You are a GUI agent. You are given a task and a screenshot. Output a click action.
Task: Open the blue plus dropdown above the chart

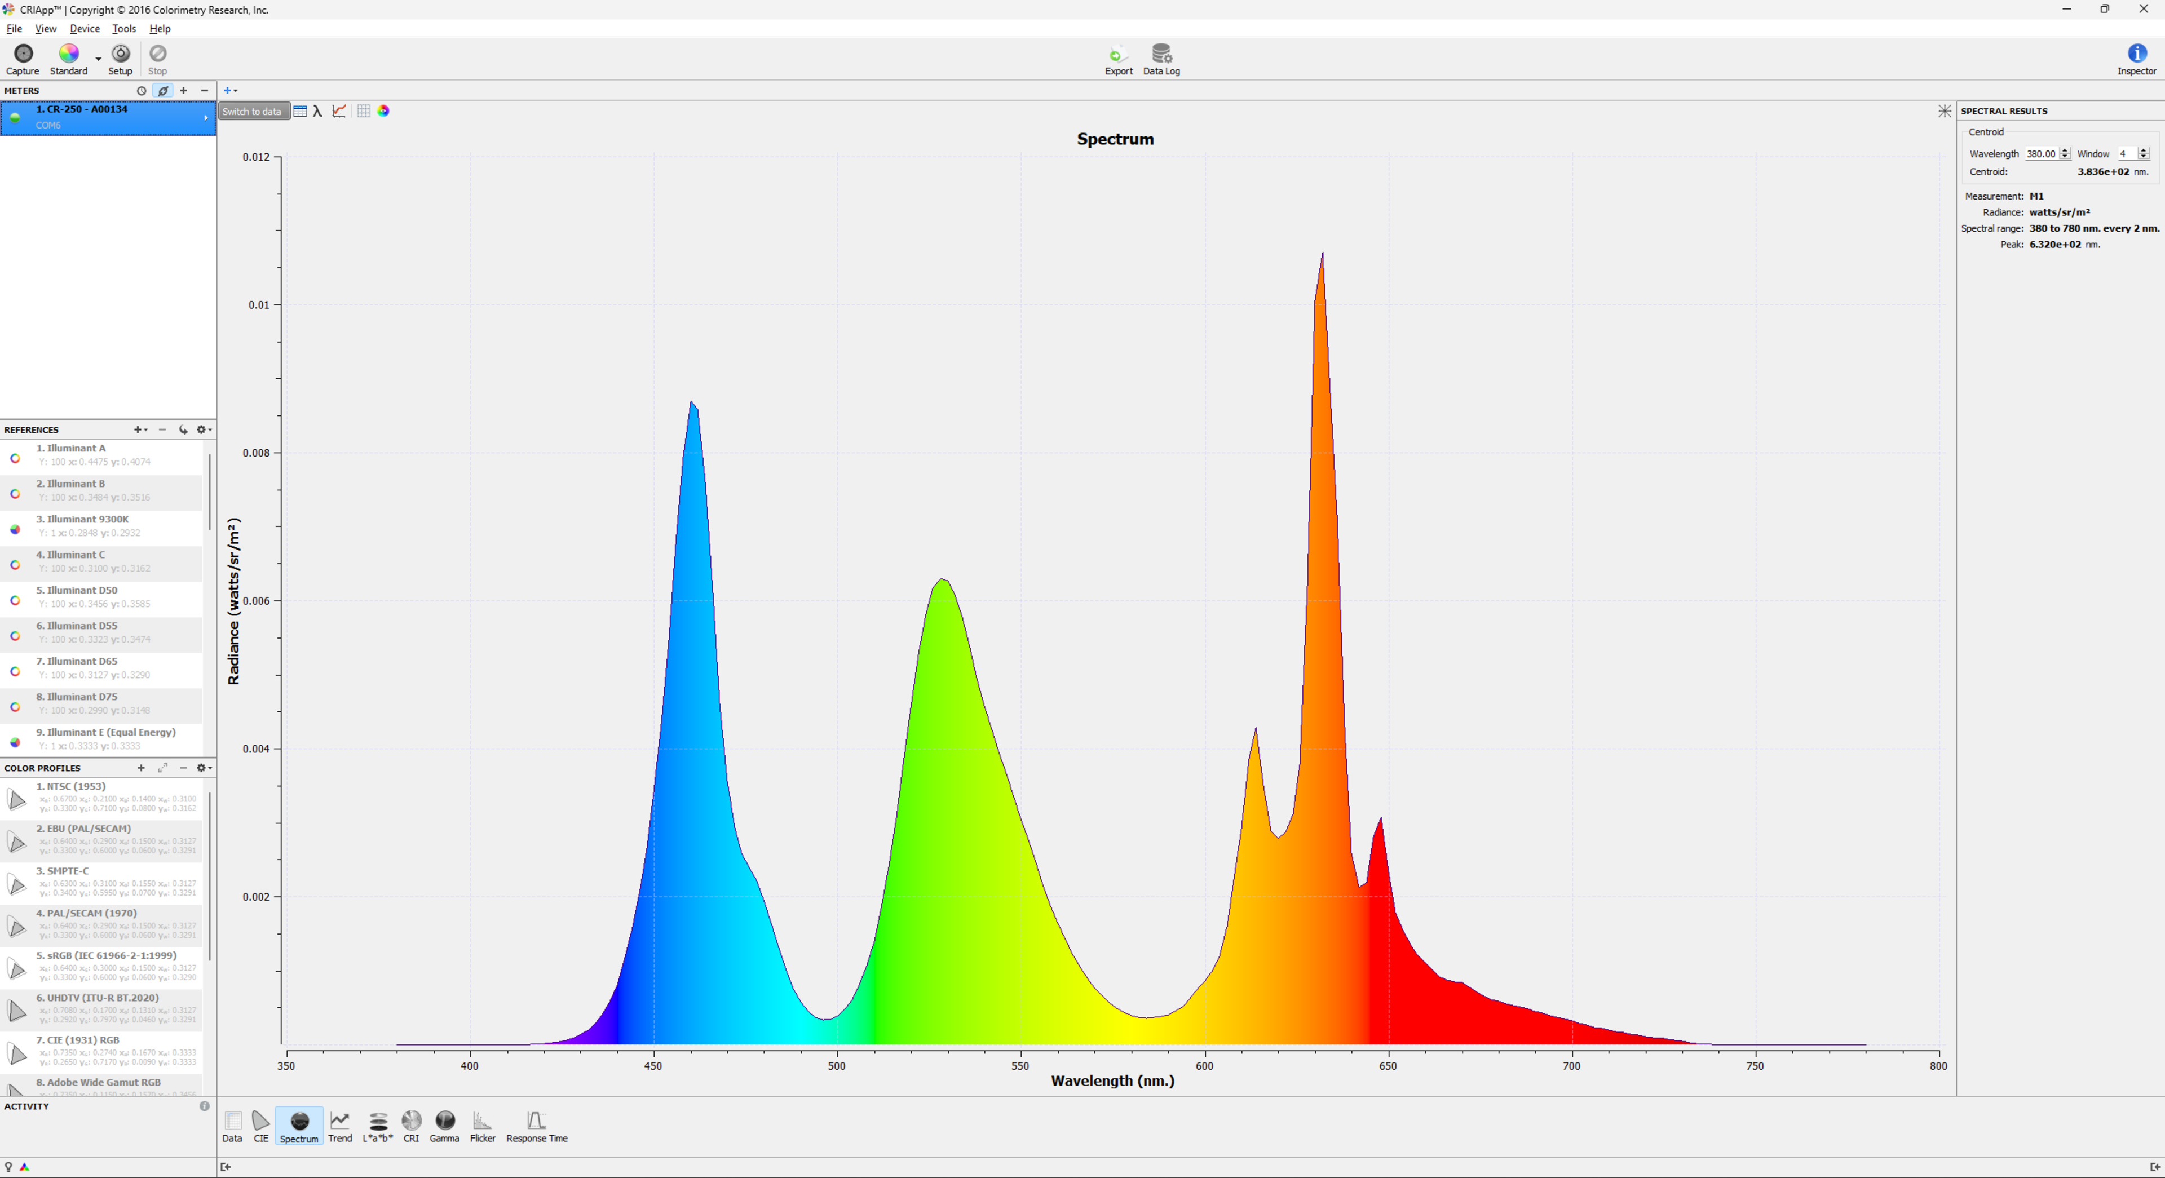229,91
